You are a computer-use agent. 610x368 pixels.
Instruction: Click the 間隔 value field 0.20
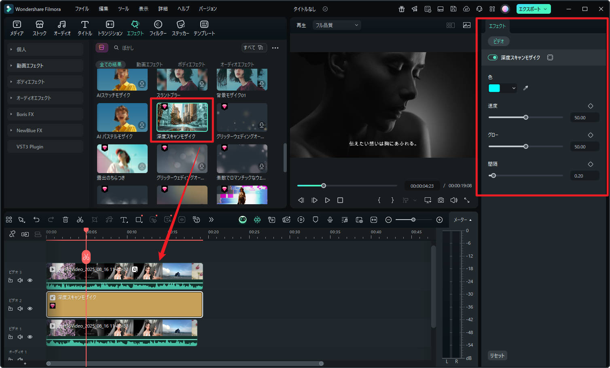585,176
